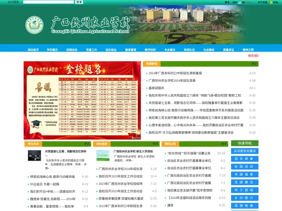The image size is (282, 211).
Task: Open 广西钦州农业学校2024年招生简章 in campus news
Action: tap(172, 80)
